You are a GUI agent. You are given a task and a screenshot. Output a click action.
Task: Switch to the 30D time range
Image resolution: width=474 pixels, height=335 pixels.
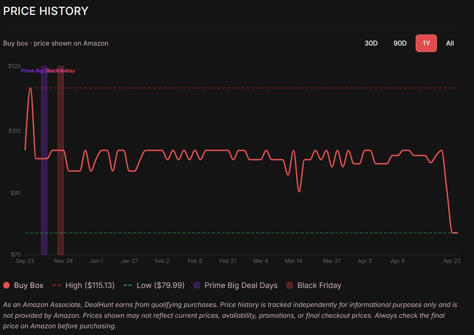click(x=371, y=43)
